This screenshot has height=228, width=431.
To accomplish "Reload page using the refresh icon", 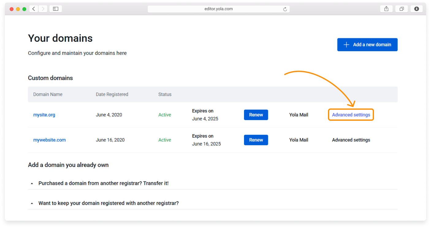I will (285, 9).
